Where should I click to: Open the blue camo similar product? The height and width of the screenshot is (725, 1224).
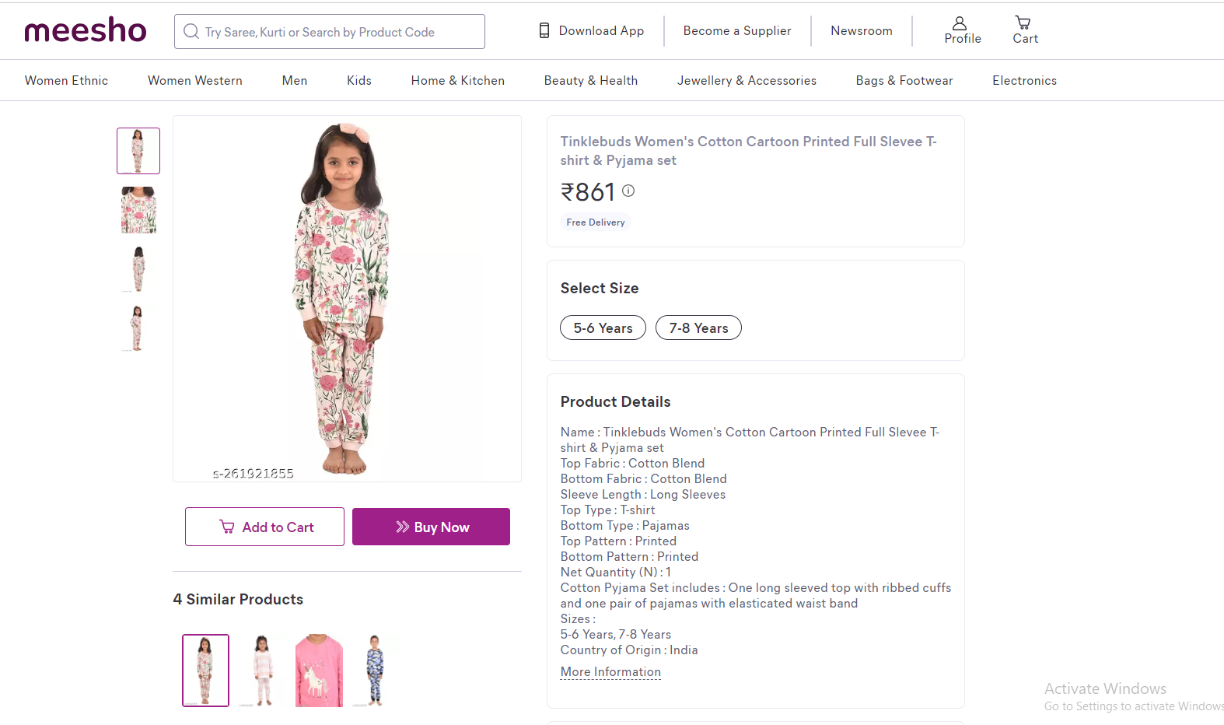pyautogui.click(x=375, y=671)
